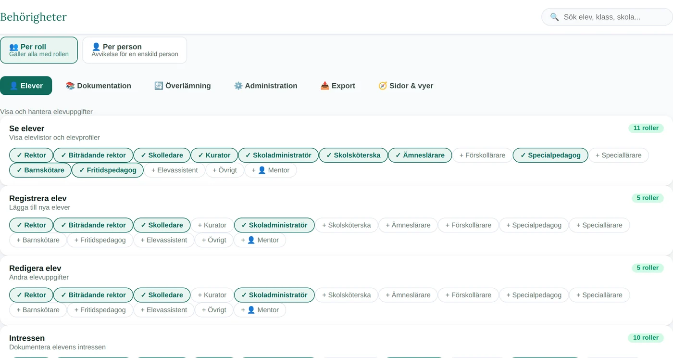Screen dimensions: 673x358
Task: Click the compass icon beside Sidor & vyer
Action: 383,86
